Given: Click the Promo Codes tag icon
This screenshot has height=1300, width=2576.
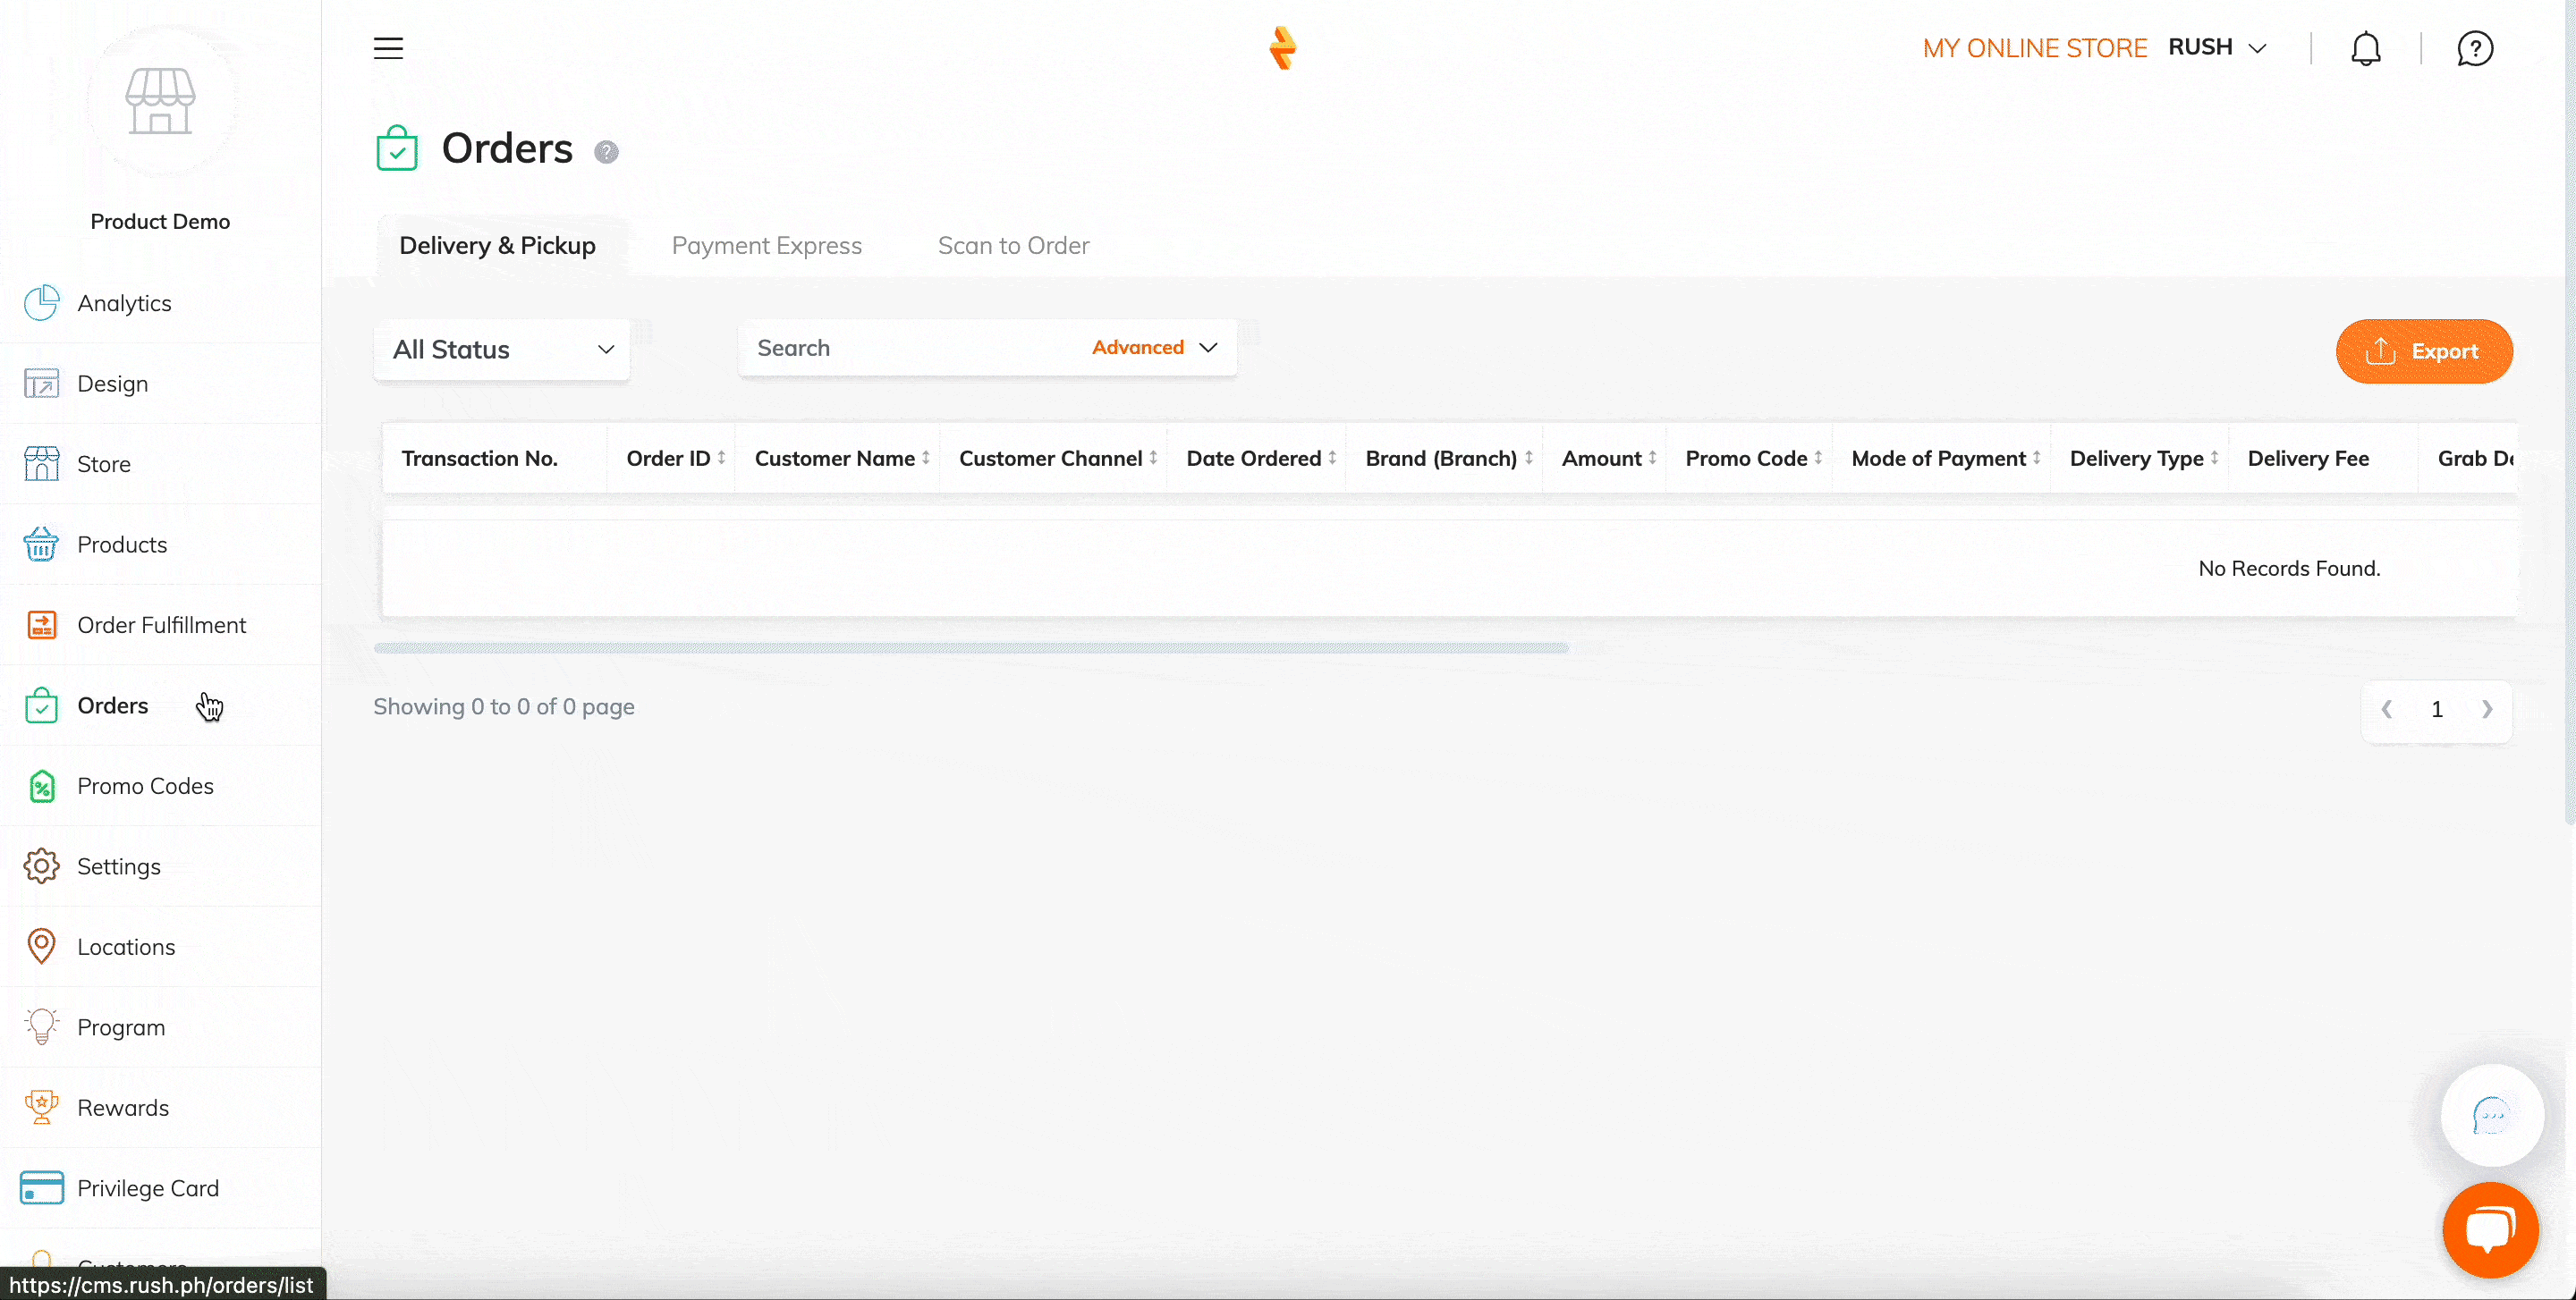Looking at the screenshot, I should click(x=41, y=787).
